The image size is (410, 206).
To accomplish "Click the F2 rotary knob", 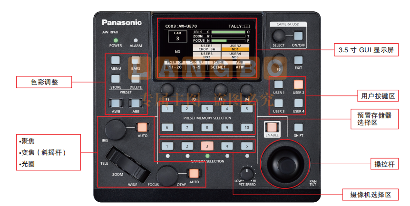I will (194, 90).
